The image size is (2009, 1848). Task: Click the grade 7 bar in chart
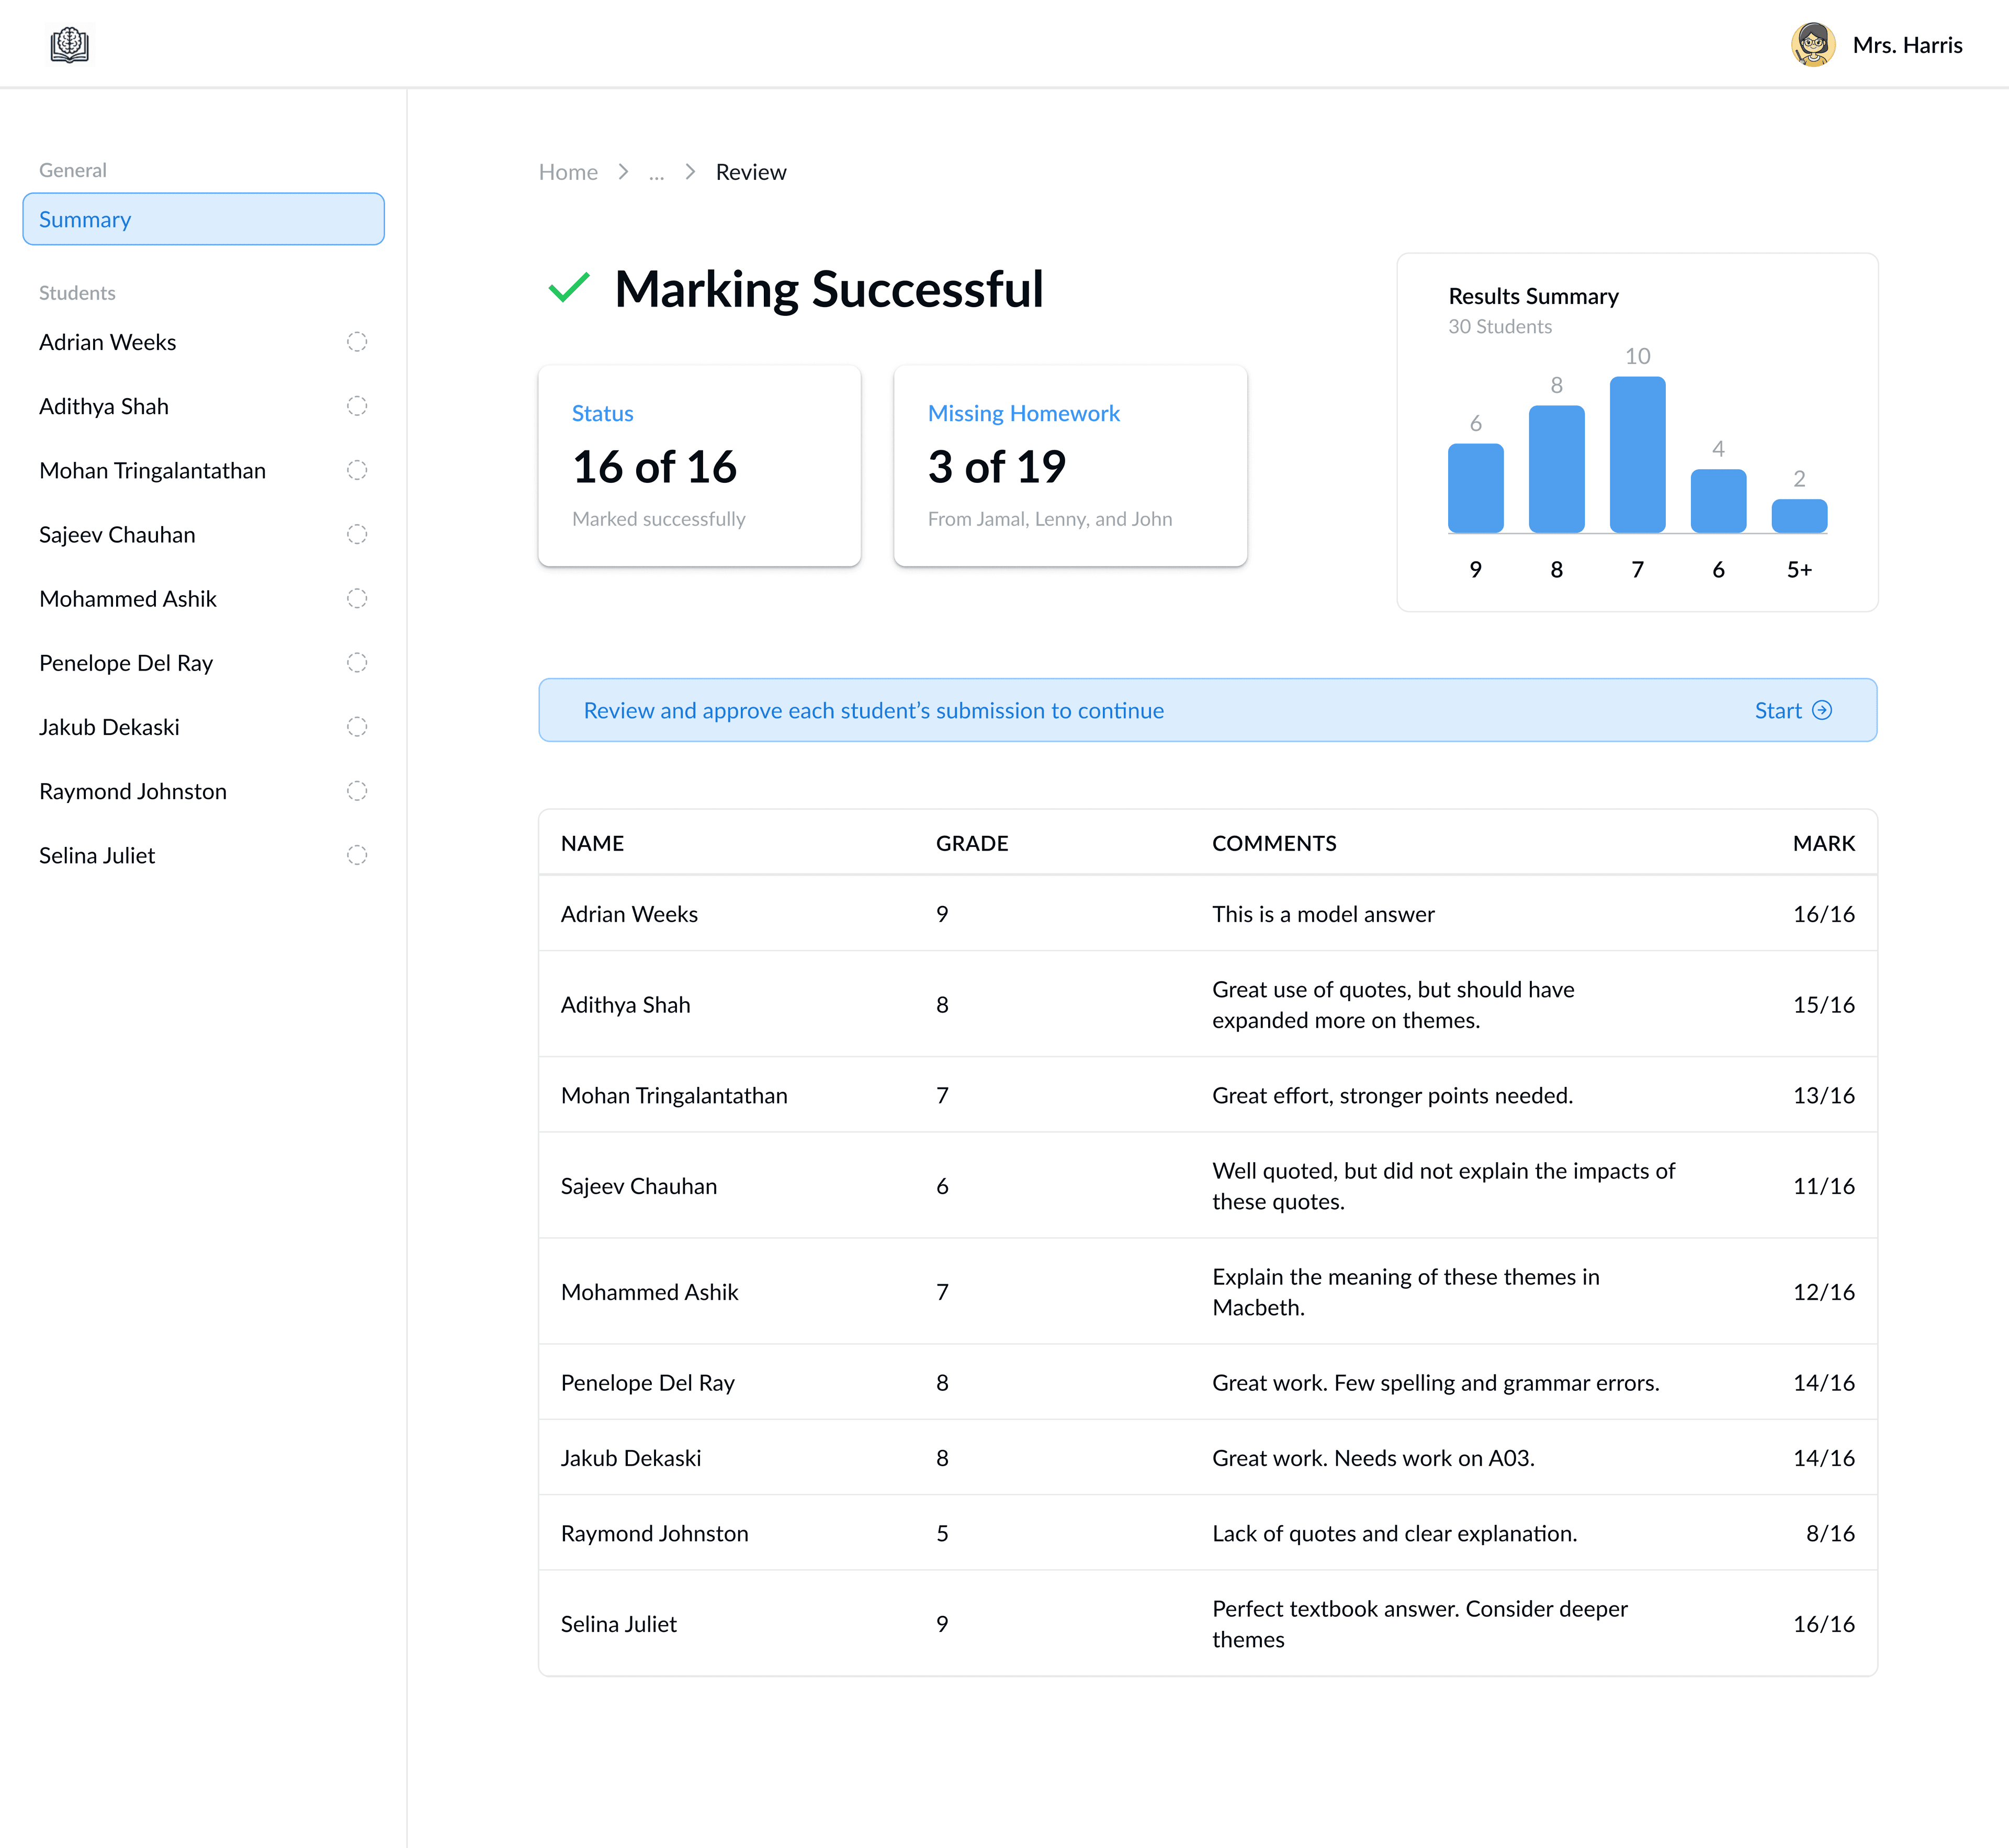pos(1637,455)
